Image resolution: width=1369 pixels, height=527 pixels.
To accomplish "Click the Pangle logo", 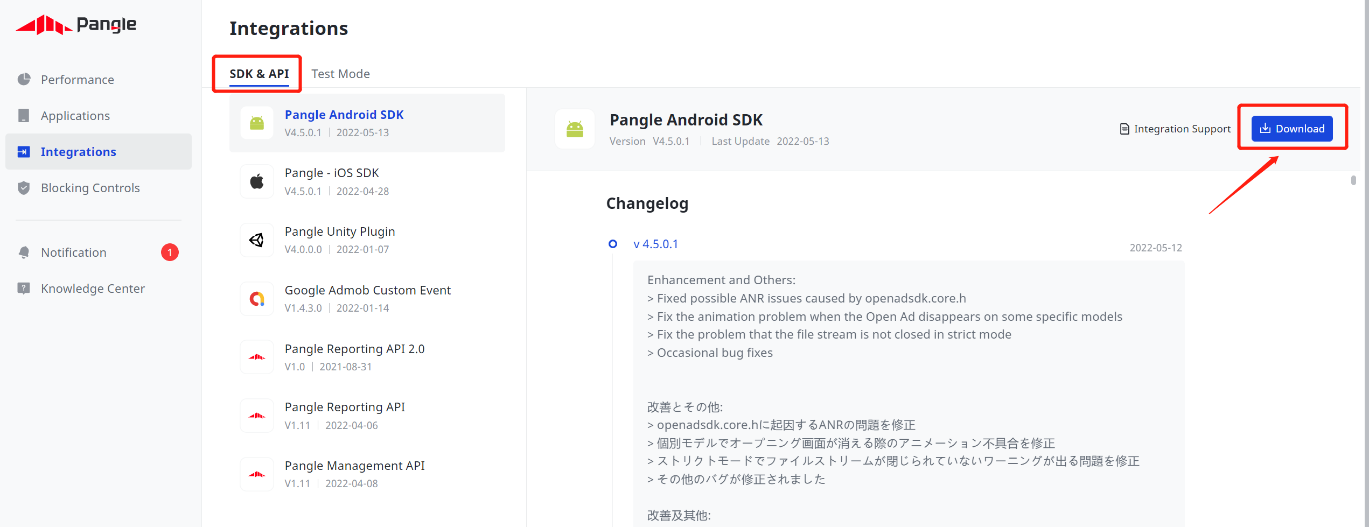I will [76, 25].
